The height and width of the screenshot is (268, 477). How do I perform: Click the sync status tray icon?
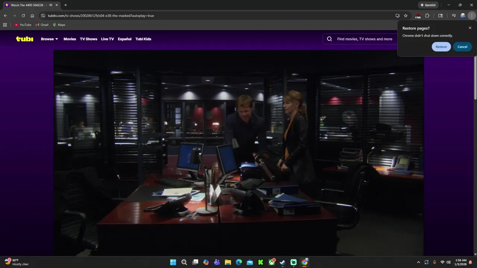[426, 262]
